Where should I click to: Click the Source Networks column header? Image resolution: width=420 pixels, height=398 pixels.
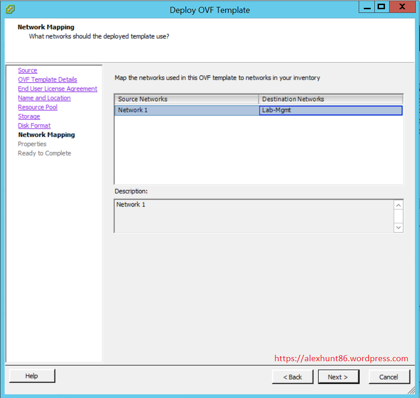(186, 99)
